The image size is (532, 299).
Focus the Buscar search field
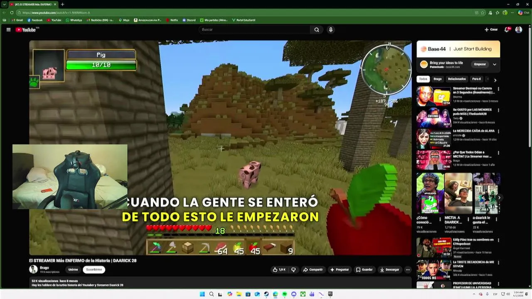click(254, 29)
